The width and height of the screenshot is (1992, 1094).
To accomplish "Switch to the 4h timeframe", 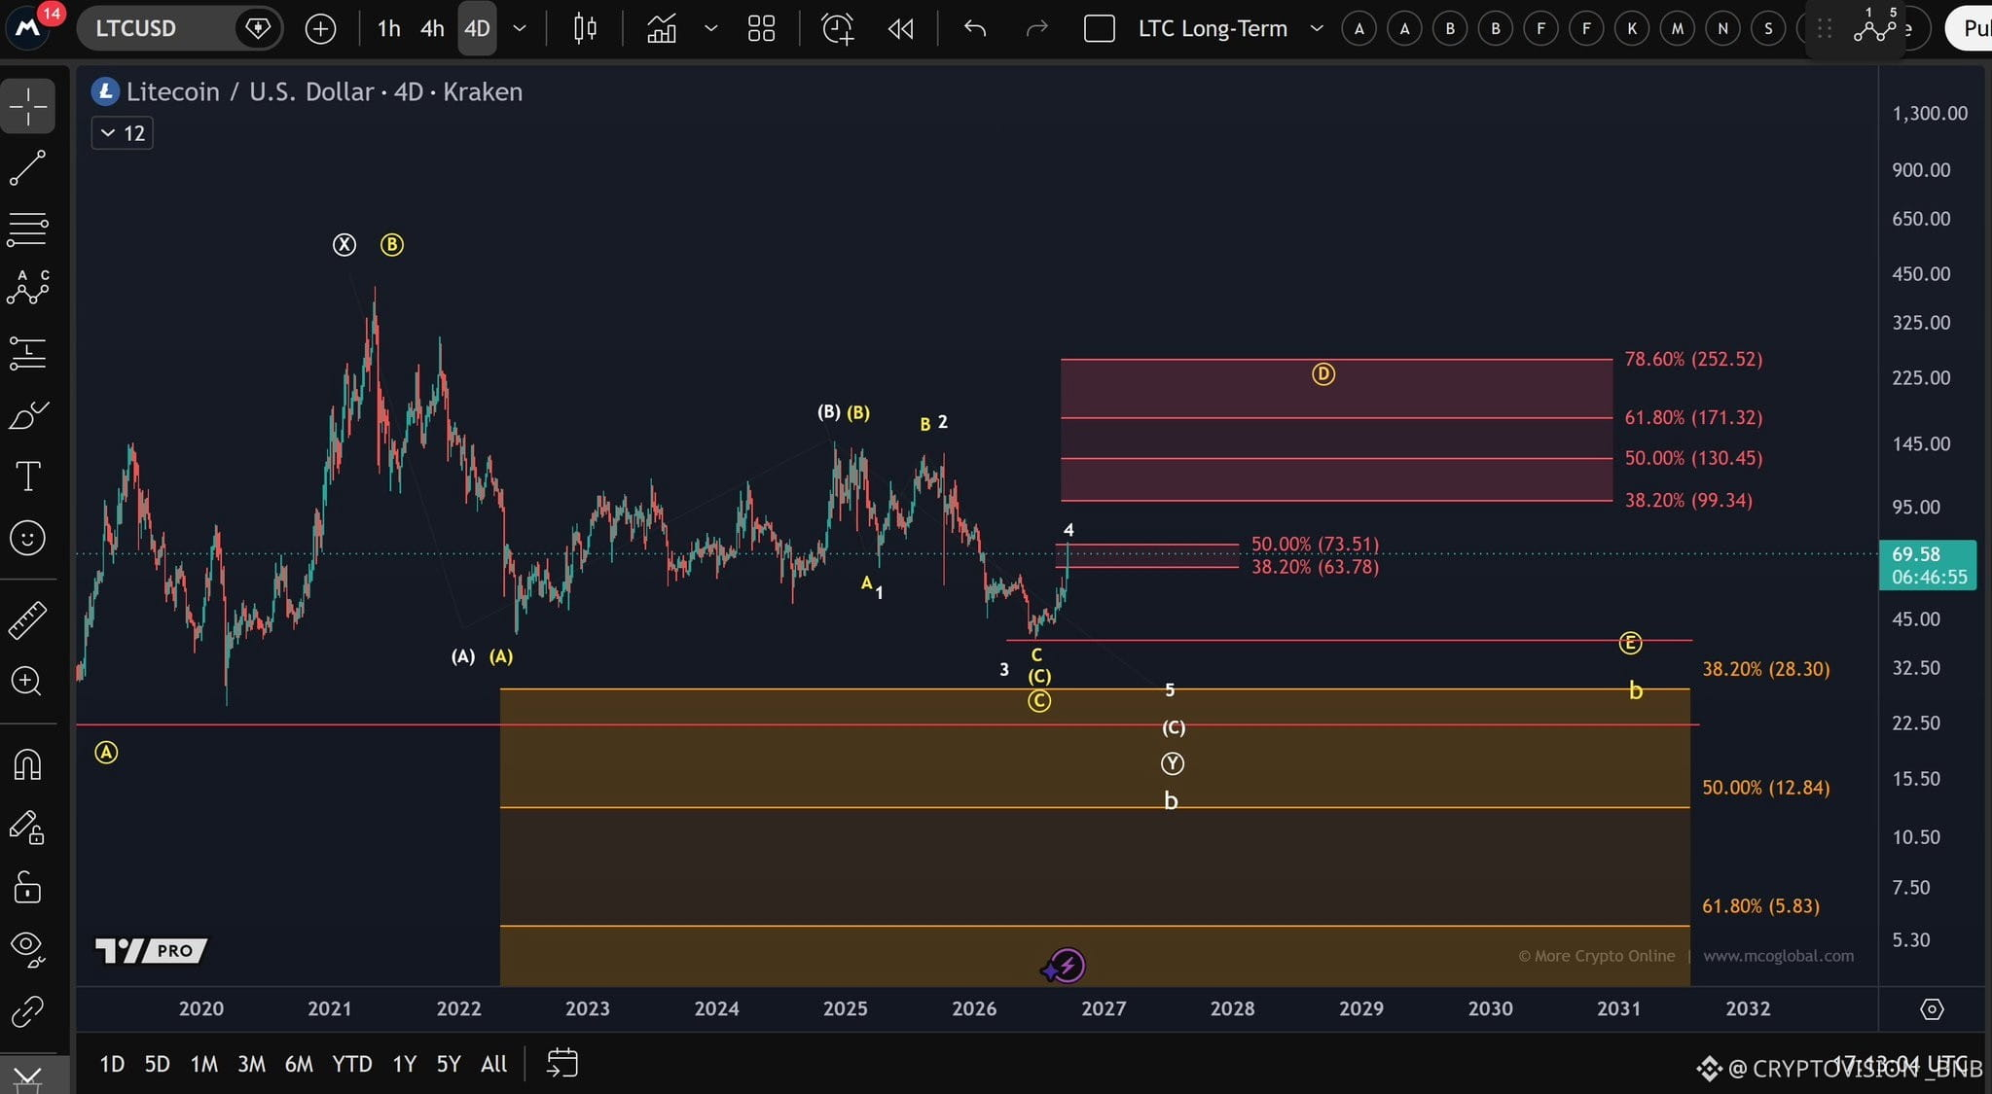I will point(432,28).
